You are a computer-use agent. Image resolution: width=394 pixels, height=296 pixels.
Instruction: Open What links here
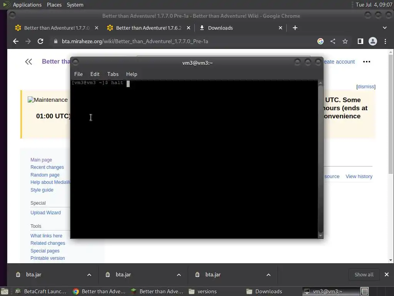[x=46, y=236]
